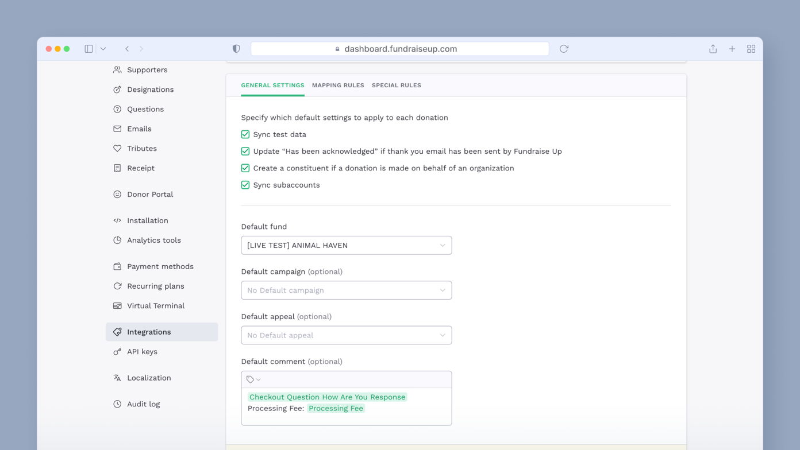The image size is (800, 450).
Task: Open the Supporters section
Action: [147, 69]
